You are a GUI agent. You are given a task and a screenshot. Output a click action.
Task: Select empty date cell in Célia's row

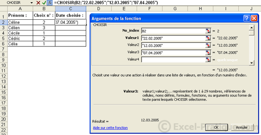(70, 44)
